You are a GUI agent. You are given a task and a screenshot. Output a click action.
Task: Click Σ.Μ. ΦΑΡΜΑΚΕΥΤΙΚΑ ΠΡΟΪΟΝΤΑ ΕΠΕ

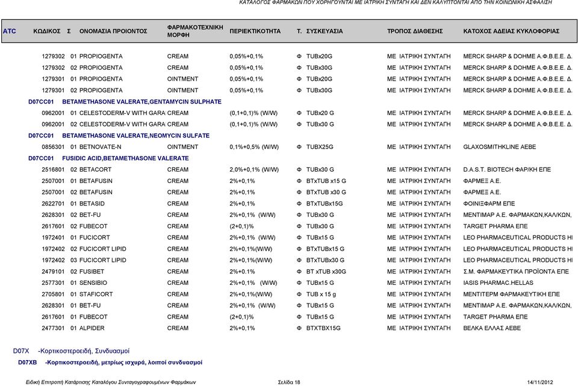[516, 272]
